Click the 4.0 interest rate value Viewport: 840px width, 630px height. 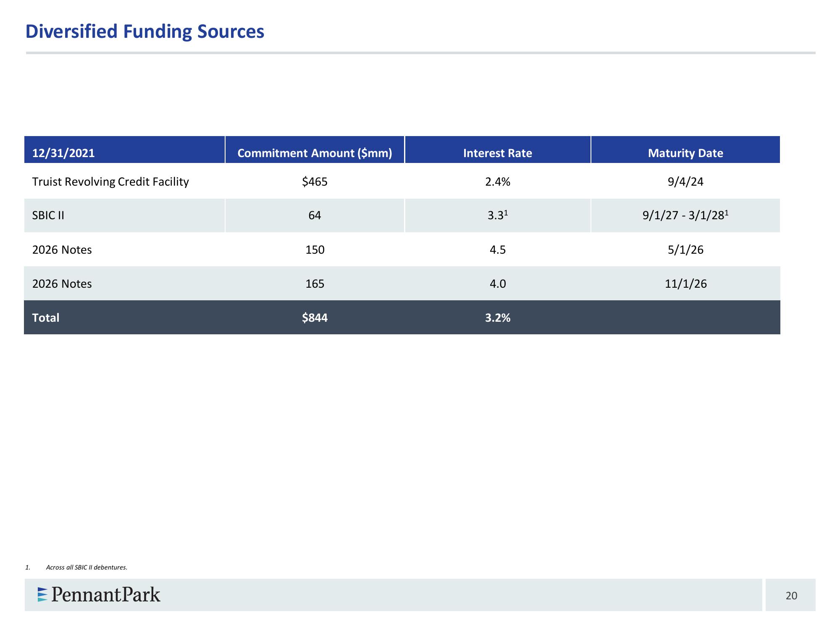coord(498,284)
